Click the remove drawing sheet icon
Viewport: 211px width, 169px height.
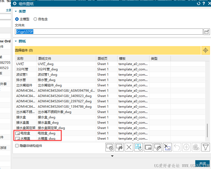point(167,147)
